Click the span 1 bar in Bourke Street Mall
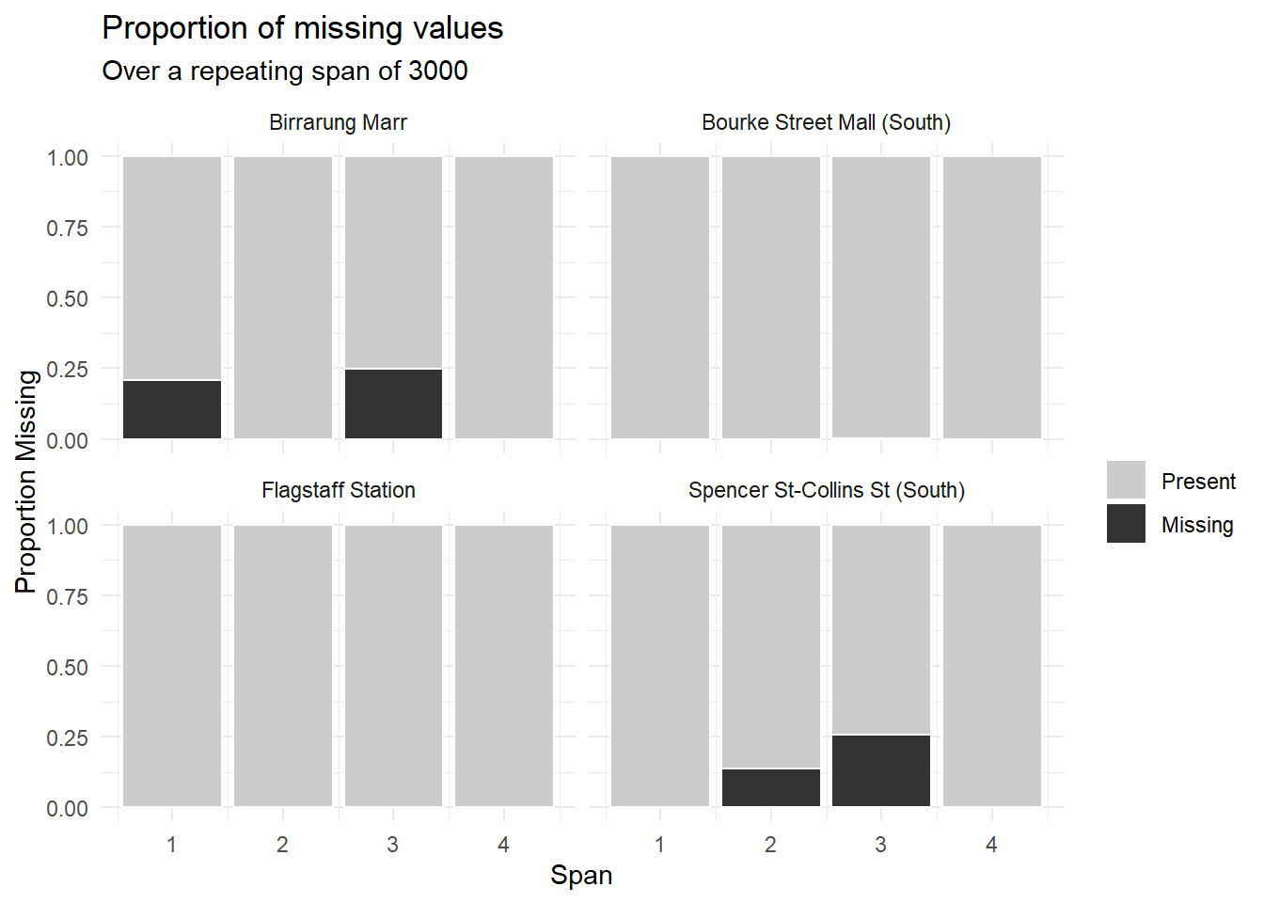 coord(660,297)
